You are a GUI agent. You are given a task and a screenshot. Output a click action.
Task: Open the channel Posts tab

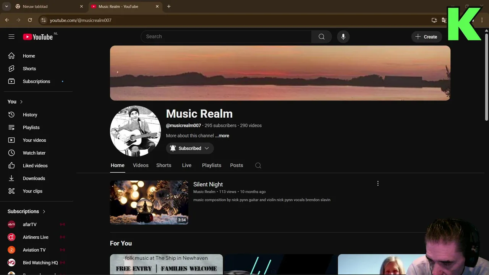236,165
